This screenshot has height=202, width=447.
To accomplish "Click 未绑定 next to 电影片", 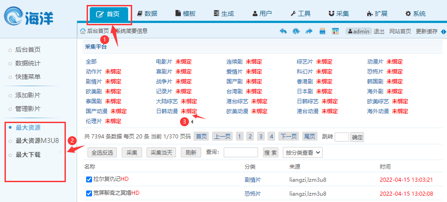I will tap(183, 62).
